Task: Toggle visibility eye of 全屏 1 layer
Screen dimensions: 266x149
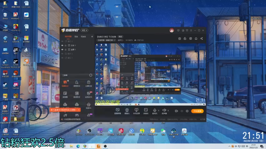Action: pos(62,50)
